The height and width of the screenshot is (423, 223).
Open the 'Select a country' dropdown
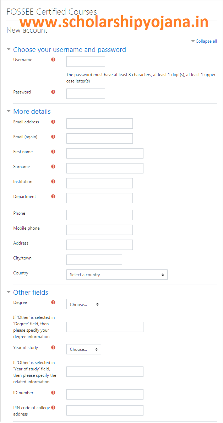click(117, 275)
